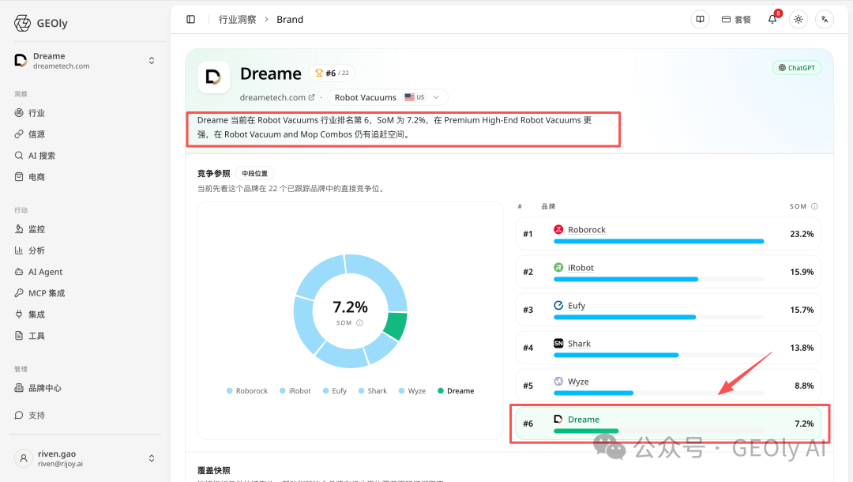Click Eufy 15.7% value
853x482 pixels.
point(802,310)
